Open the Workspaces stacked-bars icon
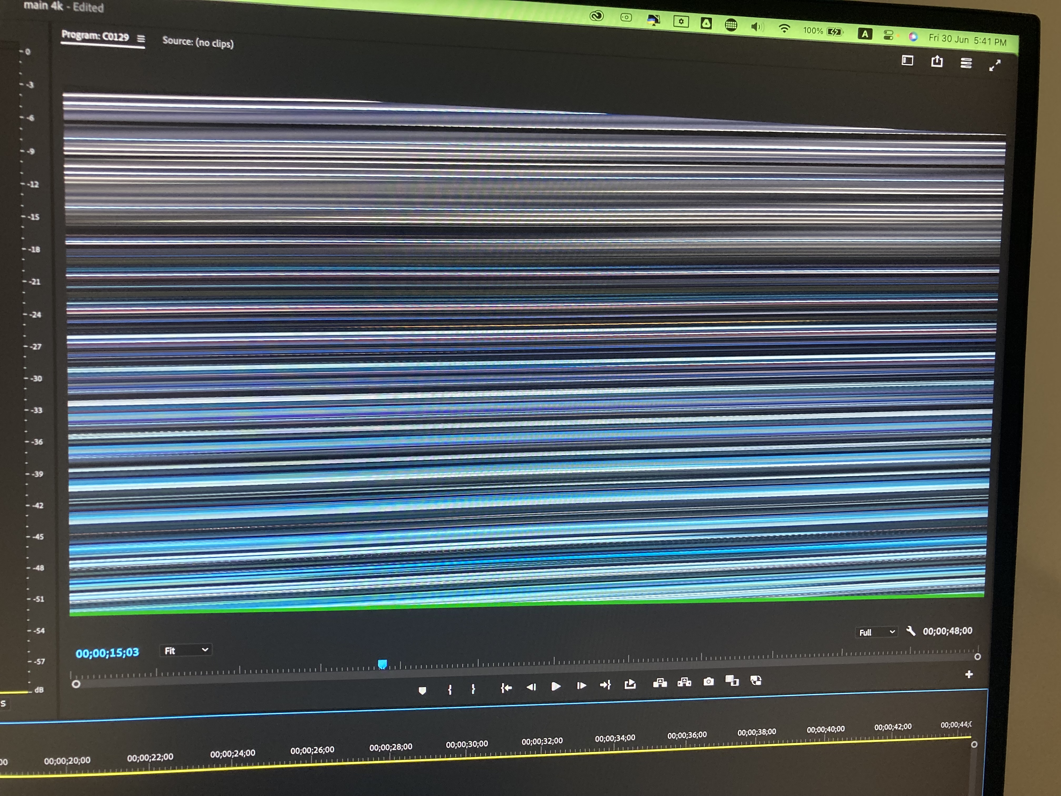Screen dimensions: 1061x796 (x=966, y=63)
